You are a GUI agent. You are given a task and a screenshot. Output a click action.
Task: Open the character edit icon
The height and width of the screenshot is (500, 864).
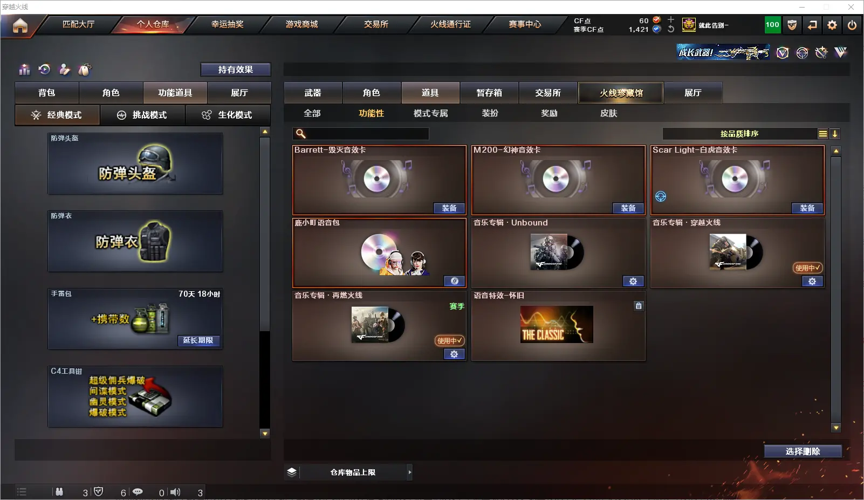65,70
